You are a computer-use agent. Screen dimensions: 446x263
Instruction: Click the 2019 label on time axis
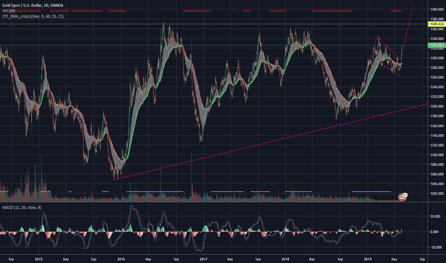368,259
